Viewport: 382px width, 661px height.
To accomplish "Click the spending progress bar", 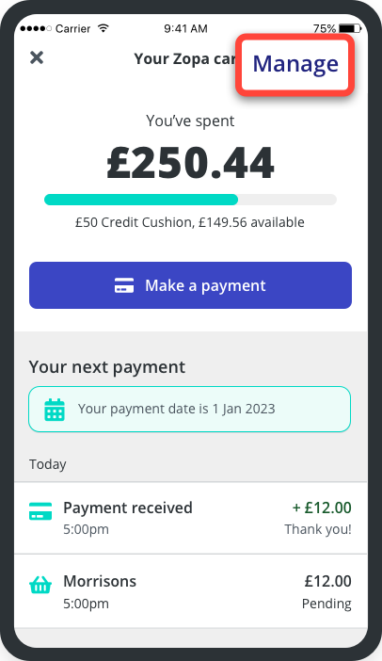I will click(x=190, y=200).
